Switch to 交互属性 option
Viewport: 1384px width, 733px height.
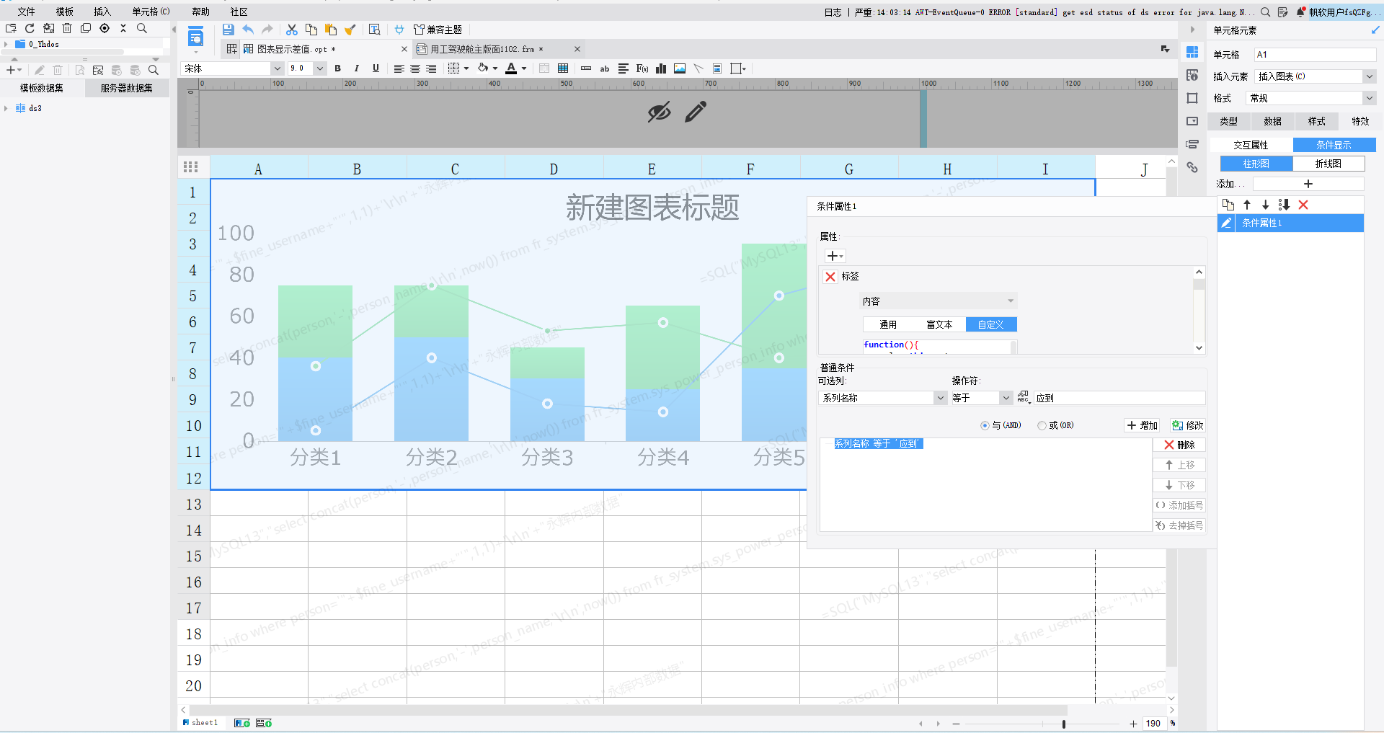pyautogui.click(x=1251, y=145)
